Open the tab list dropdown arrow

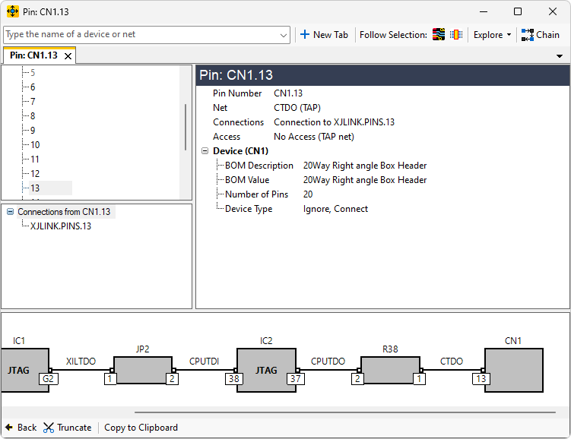click(560, 56)
